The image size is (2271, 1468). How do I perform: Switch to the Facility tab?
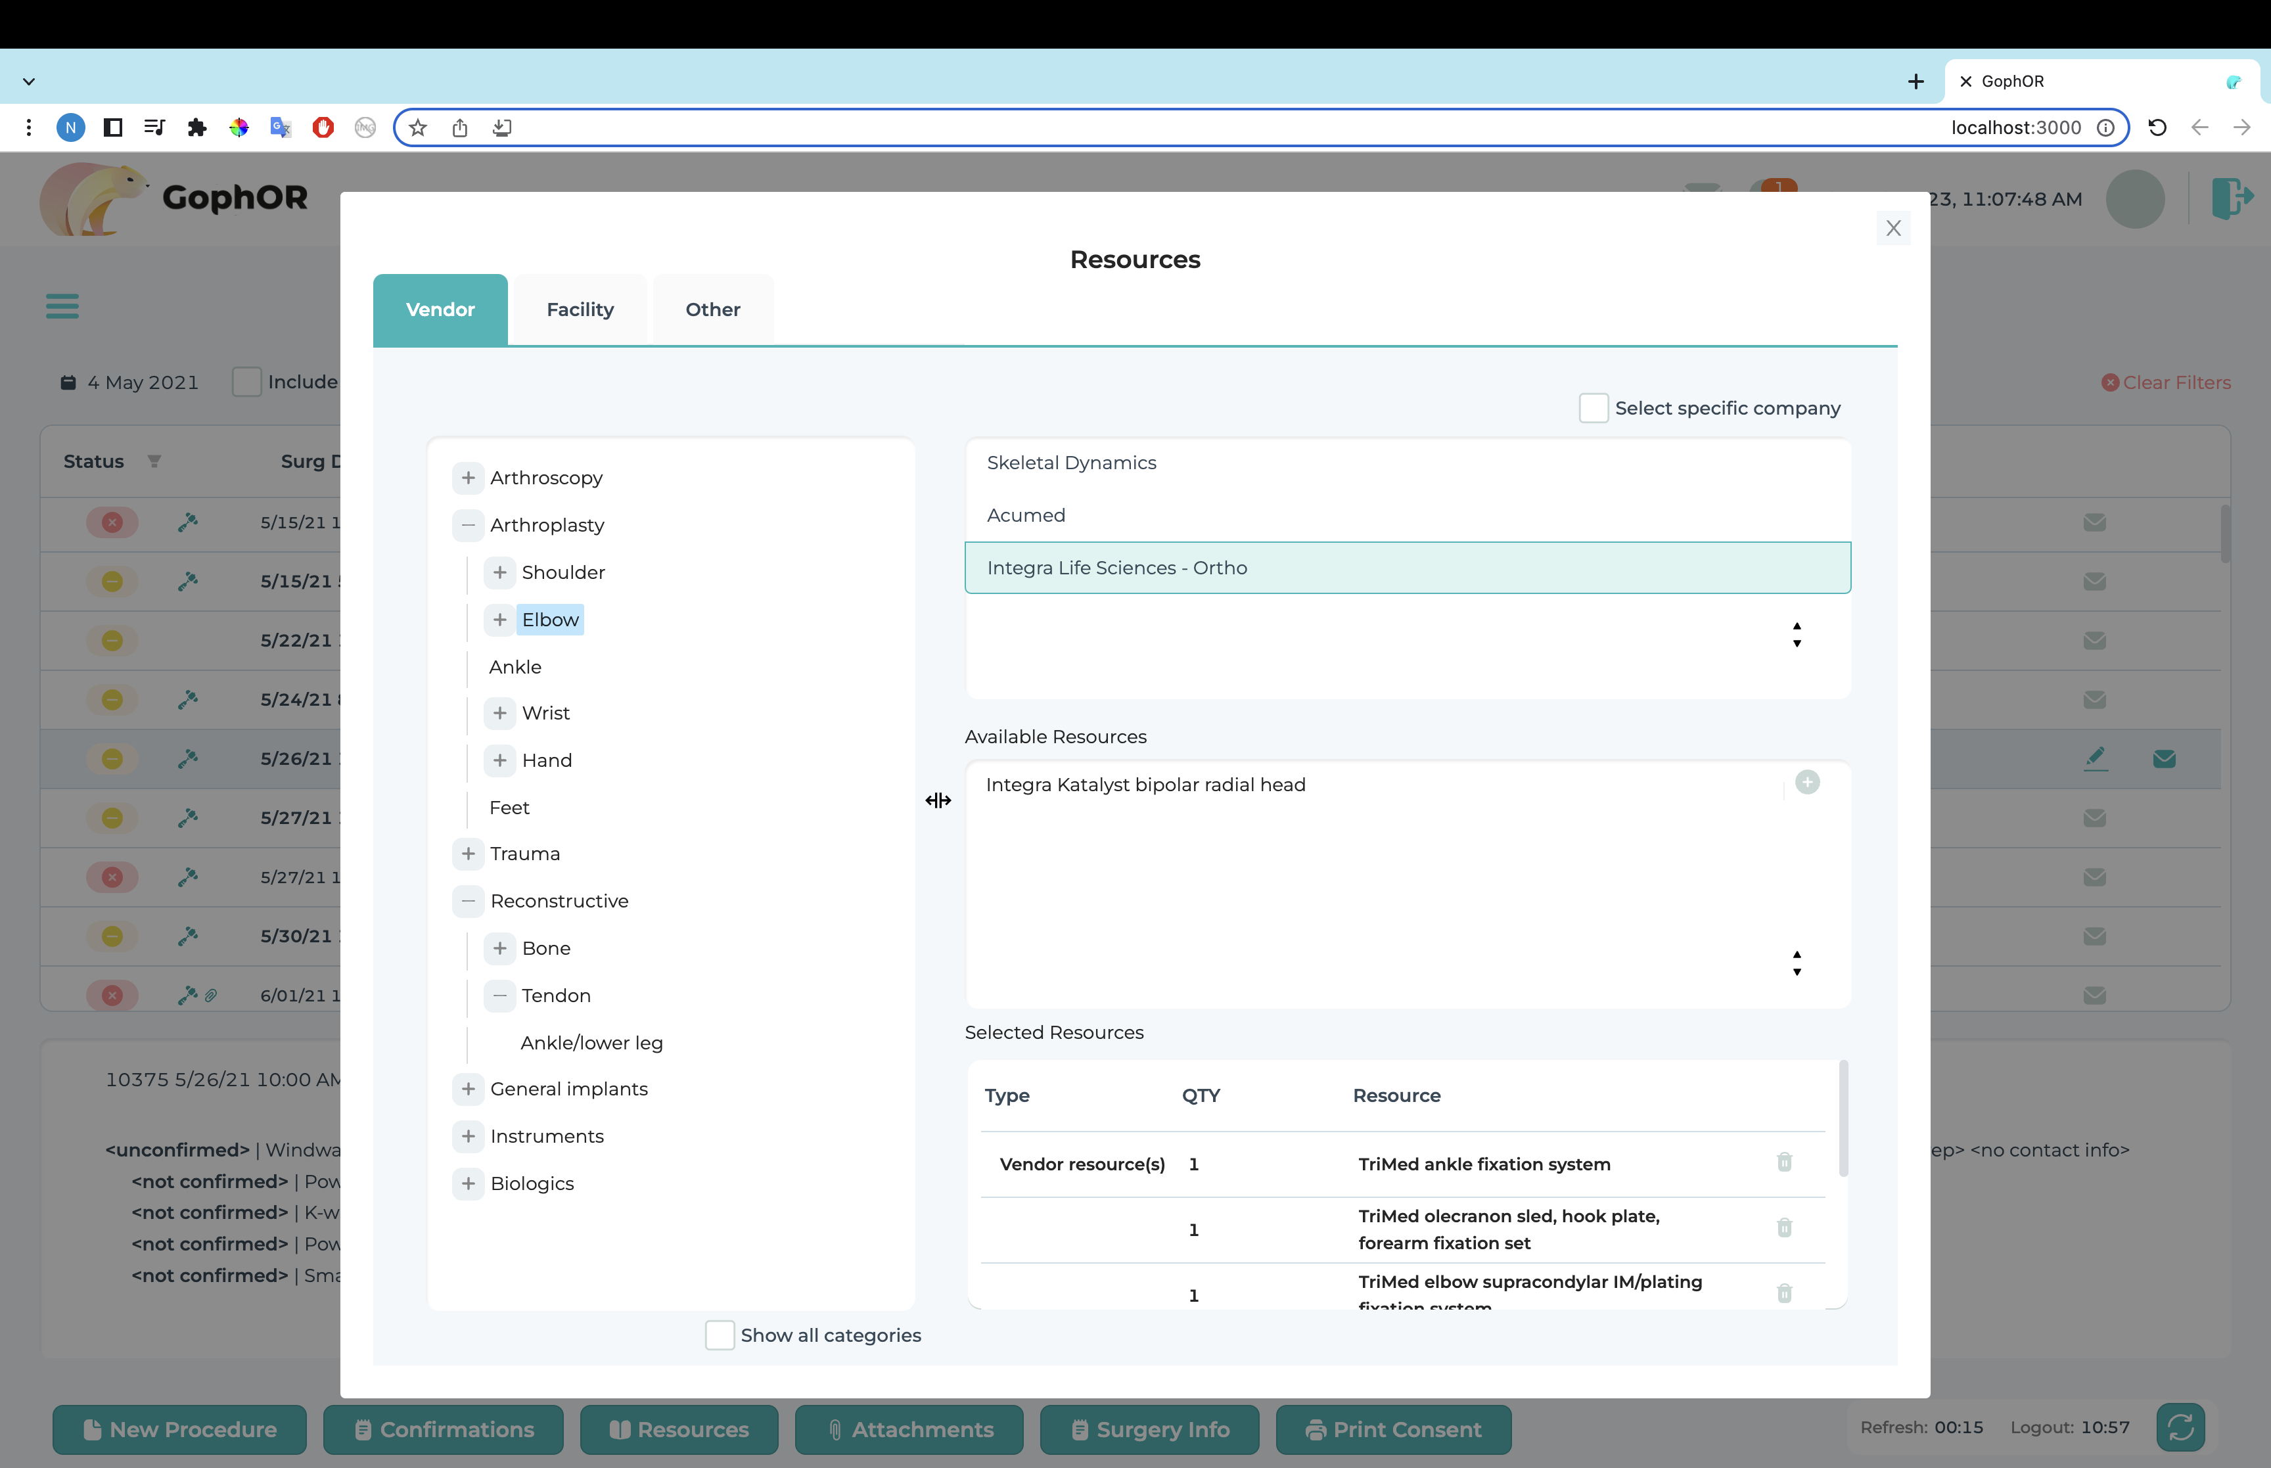[x=580, y=309]
